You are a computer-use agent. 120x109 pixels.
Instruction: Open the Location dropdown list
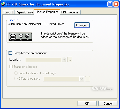(x=64, y=60)
